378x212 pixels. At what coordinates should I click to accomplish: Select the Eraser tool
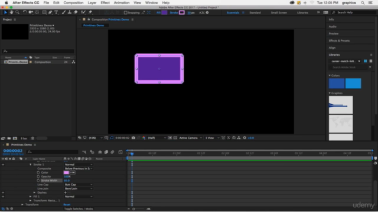76,12
